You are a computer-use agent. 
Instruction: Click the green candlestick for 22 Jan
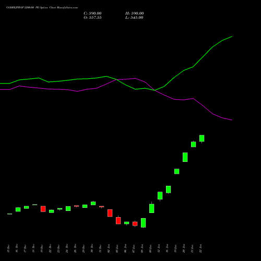click(202, 138)
